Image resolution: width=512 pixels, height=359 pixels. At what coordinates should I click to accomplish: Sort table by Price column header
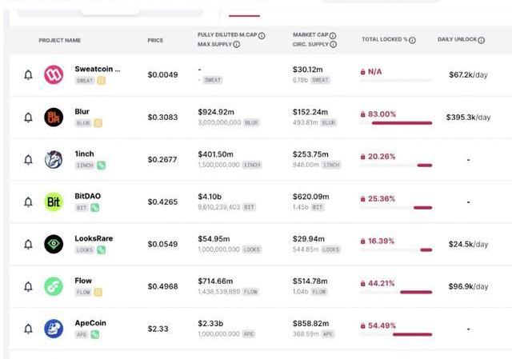tap(155, 40)
